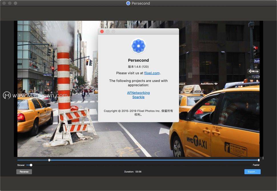Screen dimensions: 277x191
Task: Click the speed slider knob near Slower
Action: click(31, 165)
